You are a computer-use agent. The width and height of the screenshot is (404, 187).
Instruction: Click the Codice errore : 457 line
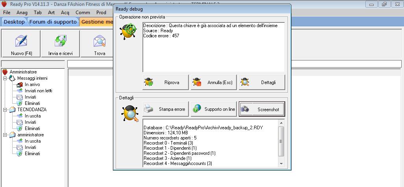pos(161,36)
